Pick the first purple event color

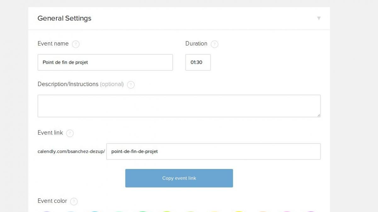(x=47, y=211)
